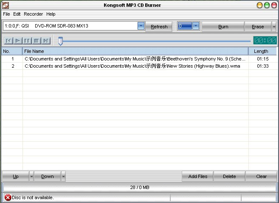Open the Up button dropdown arrow
The image size is (279, 203).
point(31,176)
